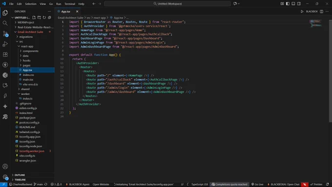The width and height of the screenshot is (332, 187).
Task: Open the sparkle star activity bar icon
Action: pyautogui.click(x=5, y=106)
